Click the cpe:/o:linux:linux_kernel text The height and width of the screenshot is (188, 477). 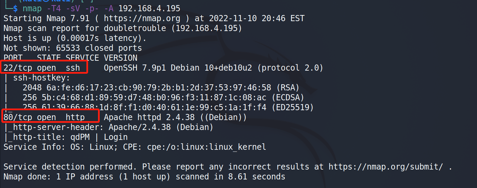click(x=207, y=147)
